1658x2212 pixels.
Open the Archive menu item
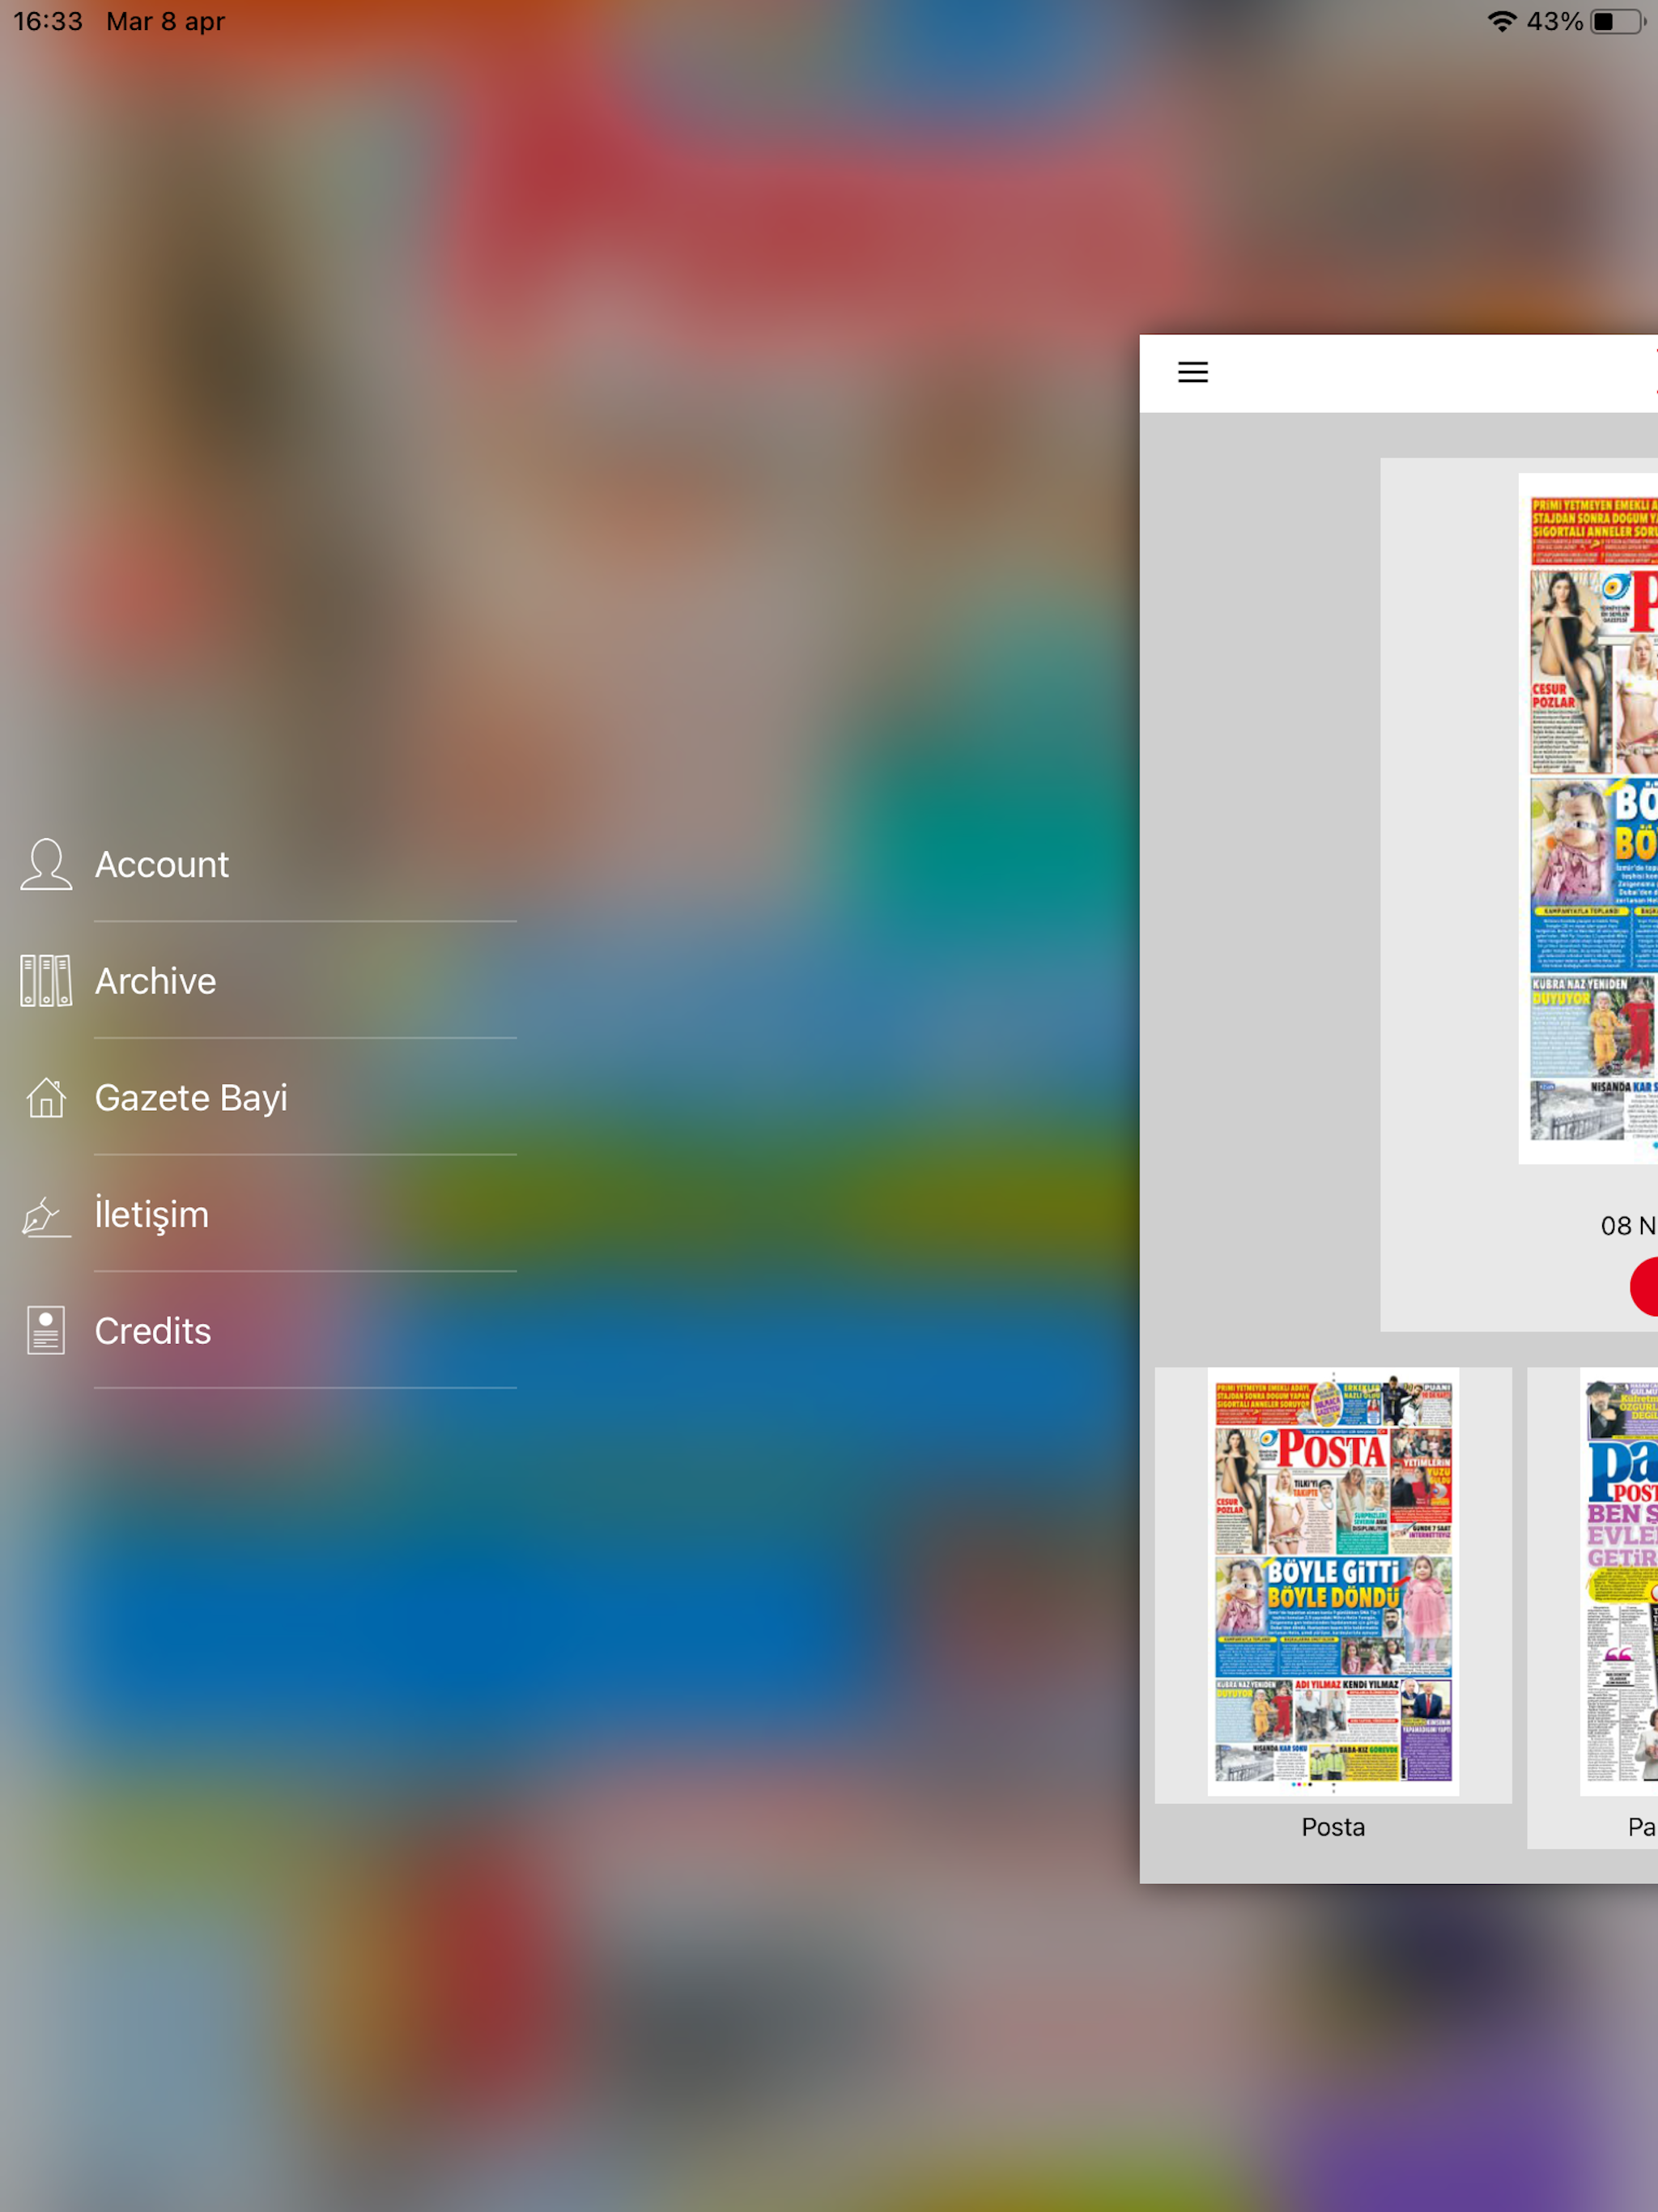[x=156, y=981]
